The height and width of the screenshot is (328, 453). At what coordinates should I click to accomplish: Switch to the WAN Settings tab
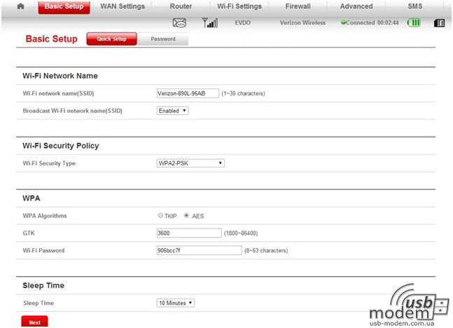[123, 6]
